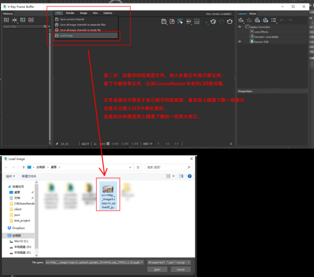Click the desktop search field in dialog
Screen dimensions: 314x277
[168, 167]
